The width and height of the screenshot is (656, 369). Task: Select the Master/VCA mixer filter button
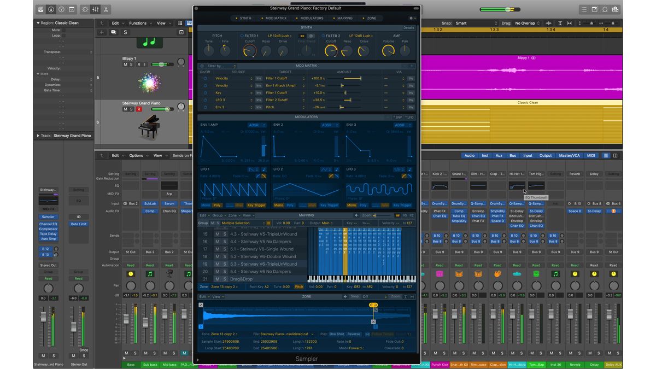click(569, 156)
